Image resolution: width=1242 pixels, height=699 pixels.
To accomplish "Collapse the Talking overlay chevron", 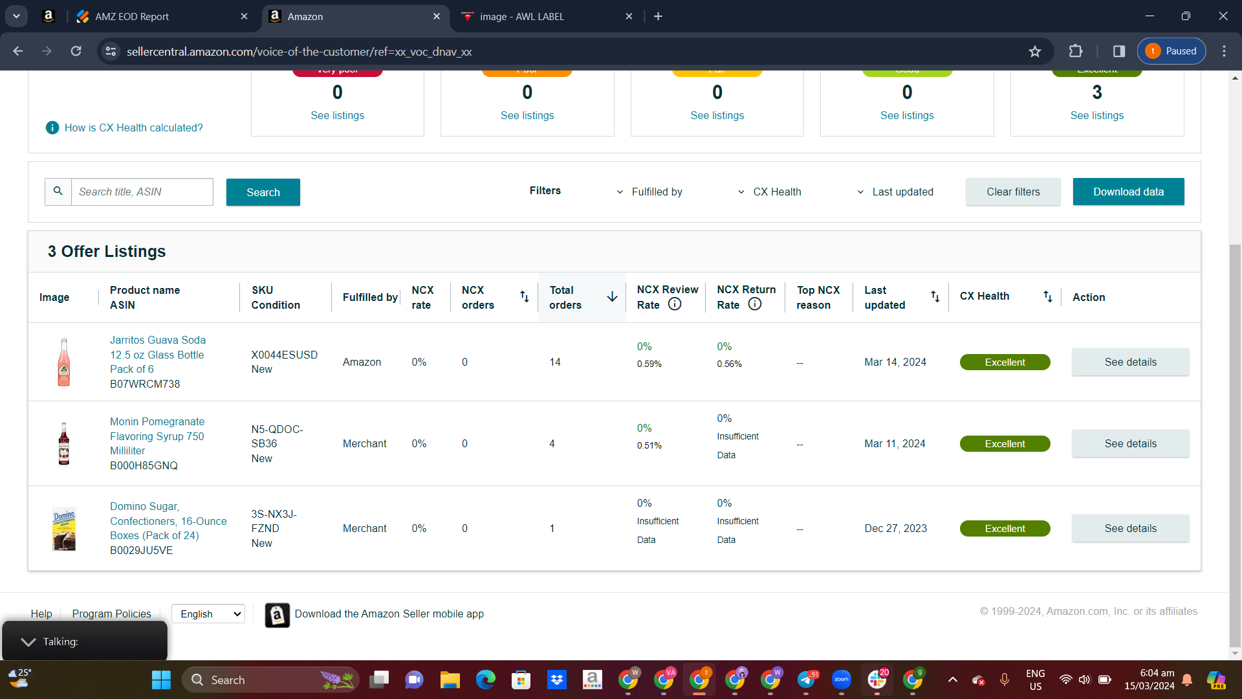I will point(28,642).
